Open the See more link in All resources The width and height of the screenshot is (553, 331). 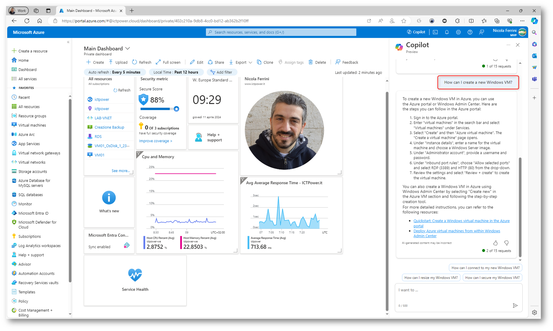pyautogui.click(x=121, y=171)
